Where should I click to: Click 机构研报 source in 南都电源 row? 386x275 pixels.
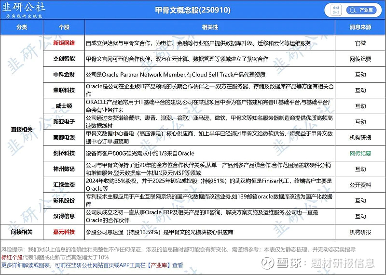(x=360, y=137)
